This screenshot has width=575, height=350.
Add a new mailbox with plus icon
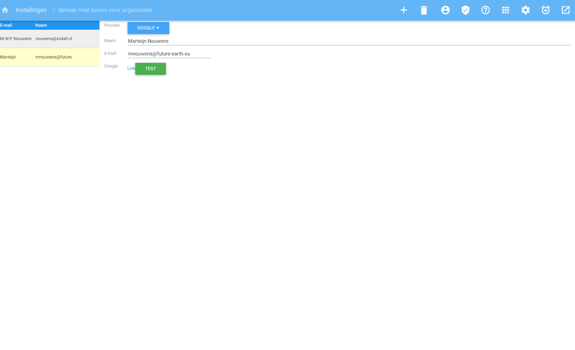click(404, 10)
